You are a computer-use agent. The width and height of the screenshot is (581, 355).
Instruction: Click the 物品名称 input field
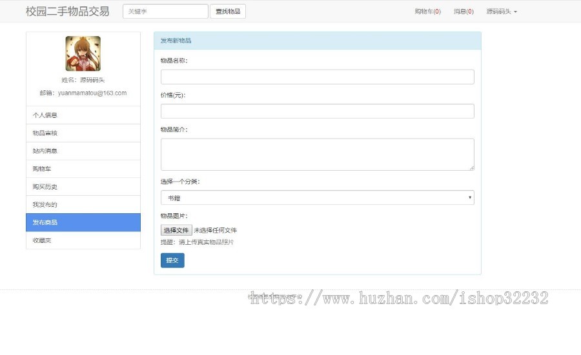(x=318, y=77)
